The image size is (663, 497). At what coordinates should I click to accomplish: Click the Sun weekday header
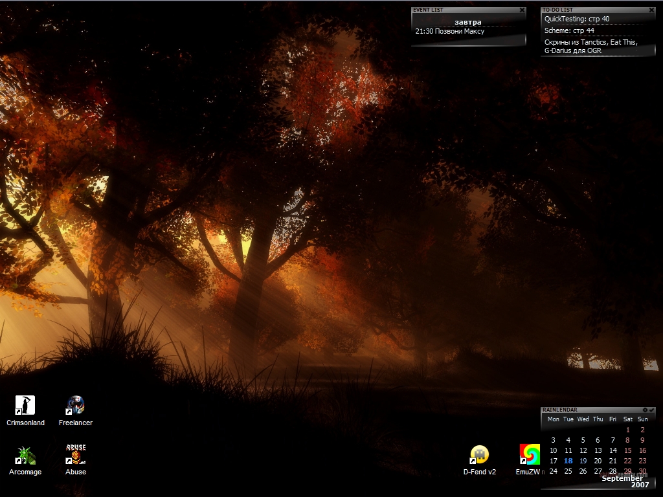(x=643, y=419)
